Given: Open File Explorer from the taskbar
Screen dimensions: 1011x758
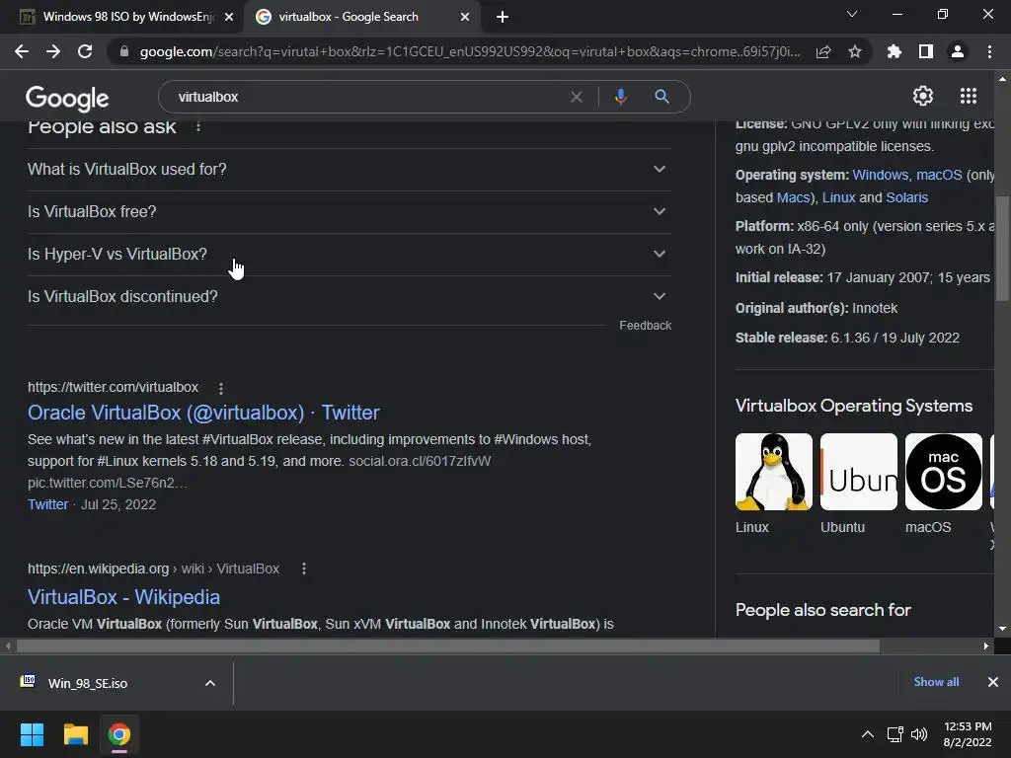Looking at the screenshot, I should point(75,734).
